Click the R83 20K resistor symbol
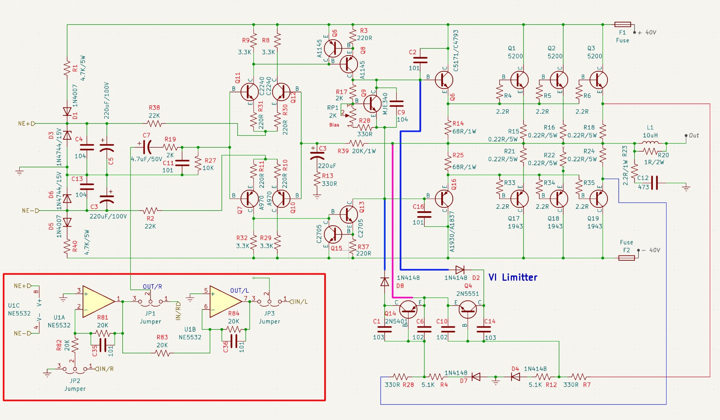Image resolution: width=720 pixels, height=420 pixels. tap(162, 353)
